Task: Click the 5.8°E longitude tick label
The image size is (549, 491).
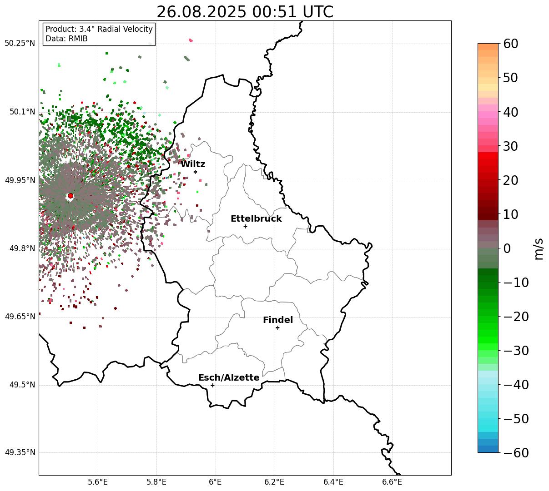Action: [157, 482]
